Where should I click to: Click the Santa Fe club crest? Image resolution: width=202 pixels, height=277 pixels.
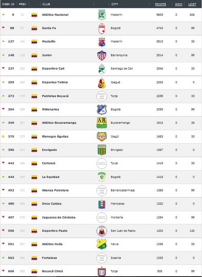[x=102, y=28]
